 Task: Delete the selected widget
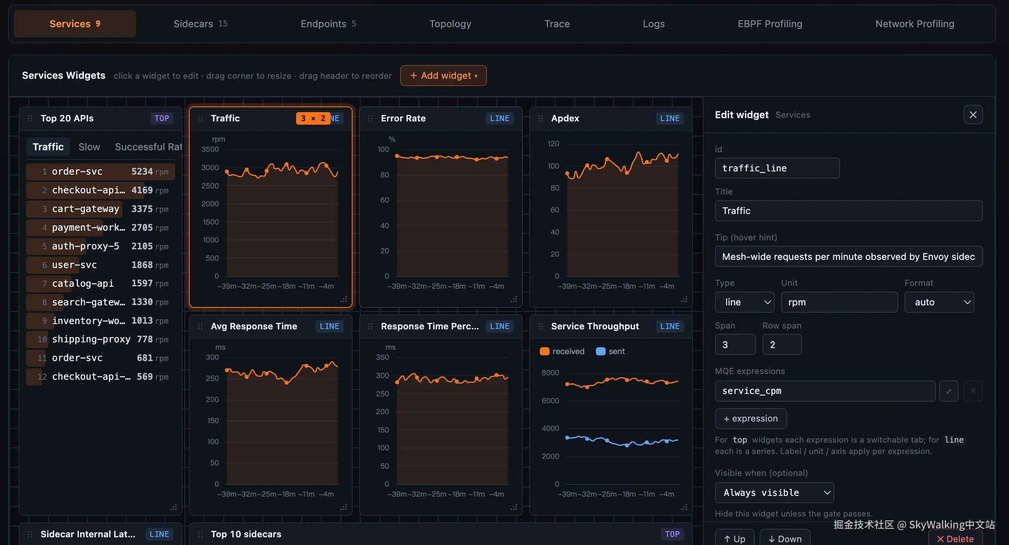click(955, 539)
